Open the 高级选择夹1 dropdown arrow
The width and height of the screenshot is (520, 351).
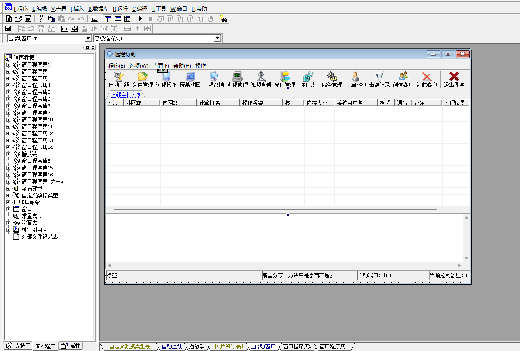[217, 39]
